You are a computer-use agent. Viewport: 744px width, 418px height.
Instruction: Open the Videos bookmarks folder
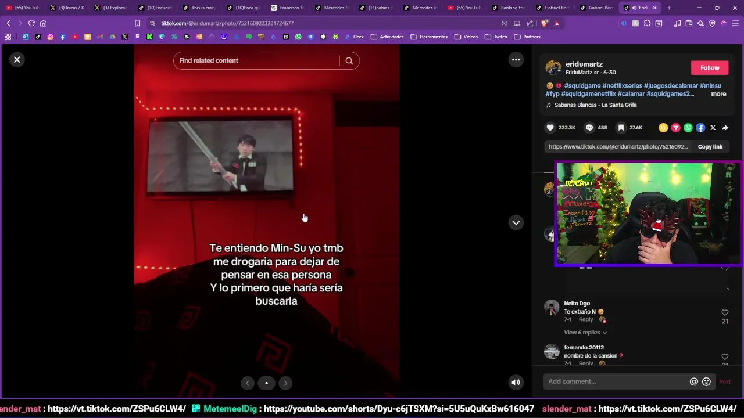pos(466,37)
